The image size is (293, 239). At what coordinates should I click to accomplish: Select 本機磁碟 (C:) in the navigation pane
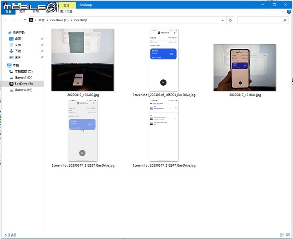point(24,72)
